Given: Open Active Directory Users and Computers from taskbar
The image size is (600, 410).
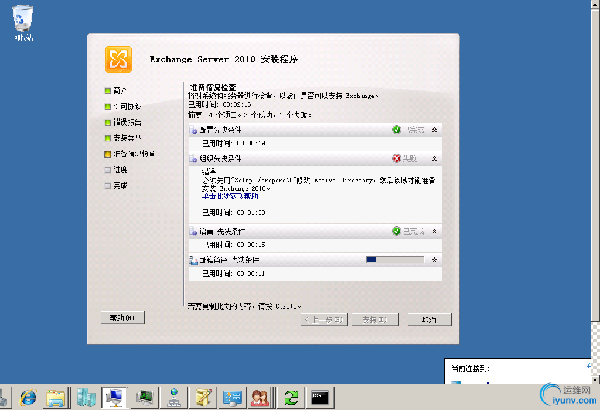Looking at the screenshot, I should coord(260,397).
